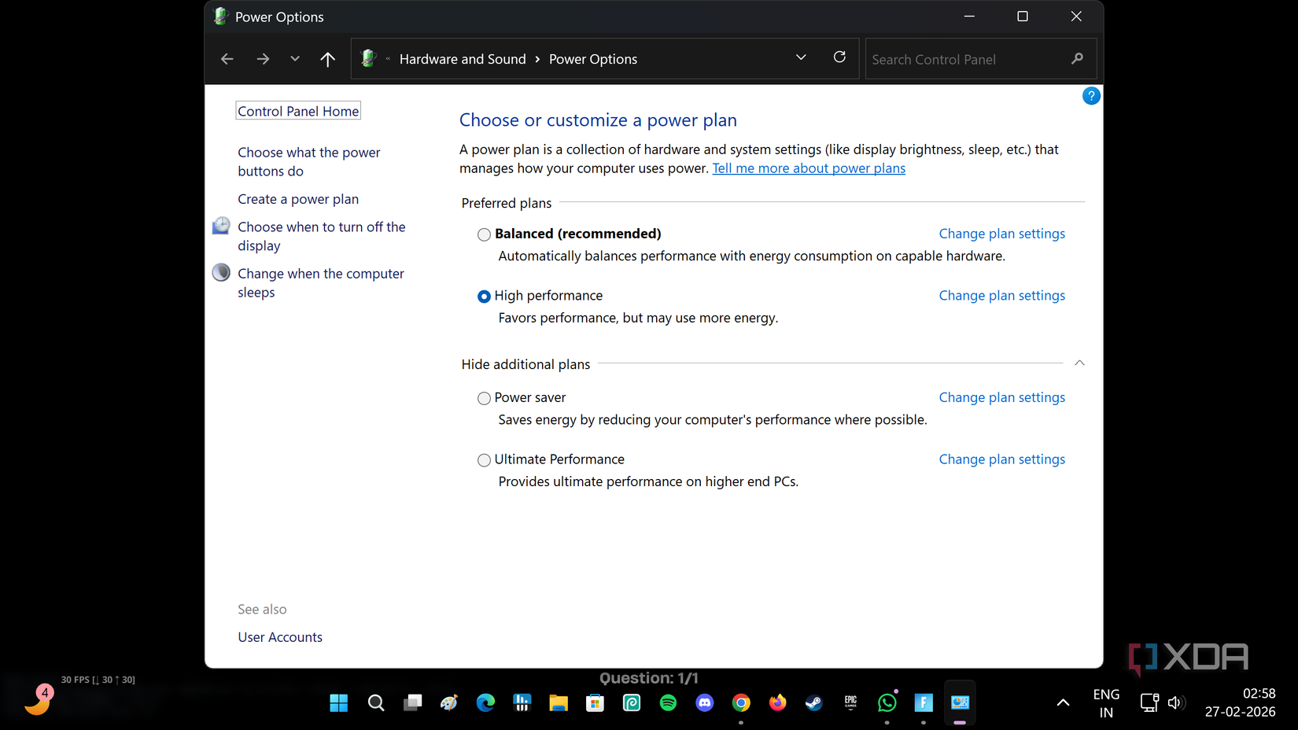Open the volume speaker icon in tray
The image size is (1298, 730).
tap(1176, 702)
